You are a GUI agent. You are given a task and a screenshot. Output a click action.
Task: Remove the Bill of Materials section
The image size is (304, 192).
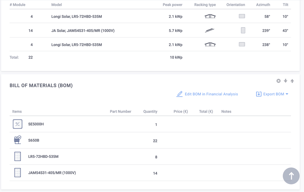[x=279, y=81]
